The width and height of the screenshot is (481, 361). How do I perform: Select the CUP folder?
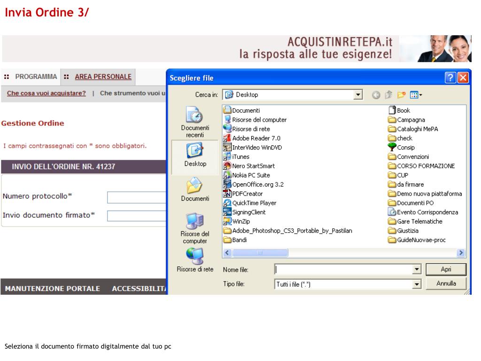coord(398,175)
